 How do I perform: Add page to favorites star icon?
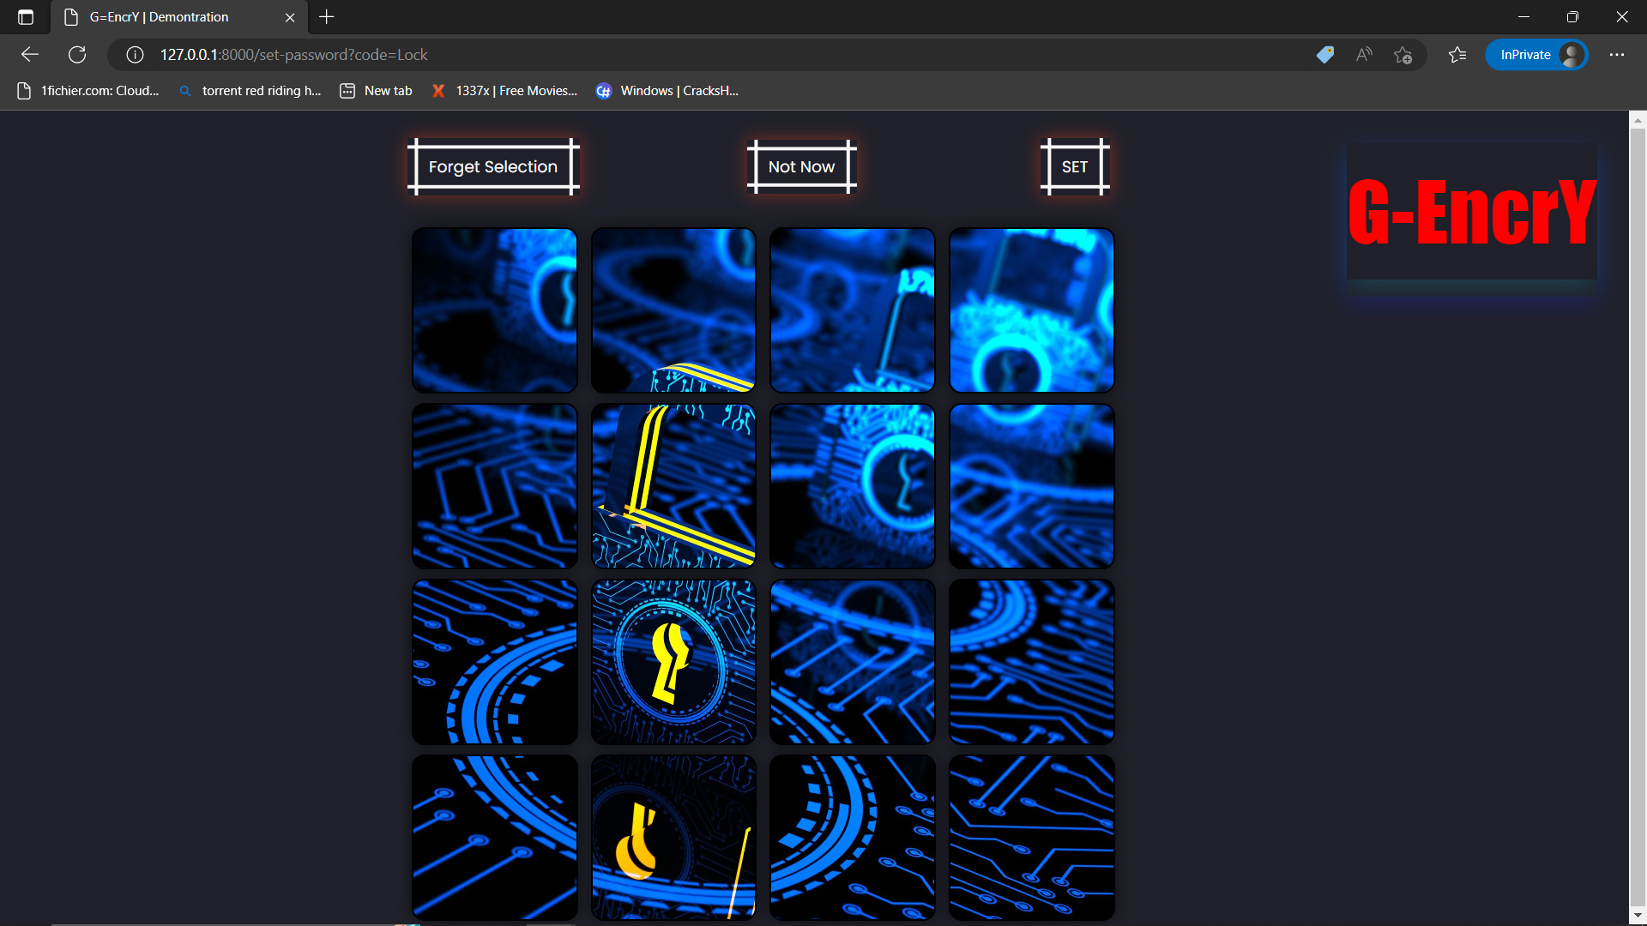coord(1403,55)
